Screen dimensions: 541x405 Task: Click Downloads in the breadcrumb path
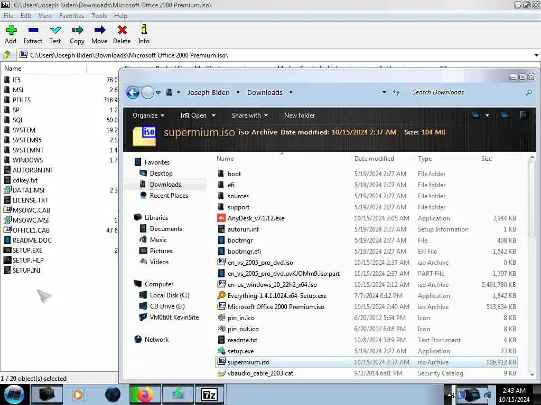tap(265, 93)
